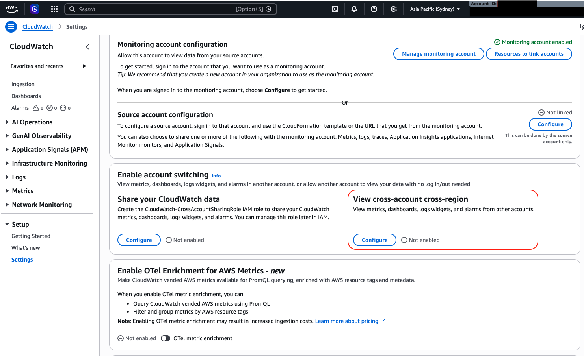The width and height of the screenshot is (584, 356).
Task: Click the insufficient data alarm icon
Action: click(63, 108)
